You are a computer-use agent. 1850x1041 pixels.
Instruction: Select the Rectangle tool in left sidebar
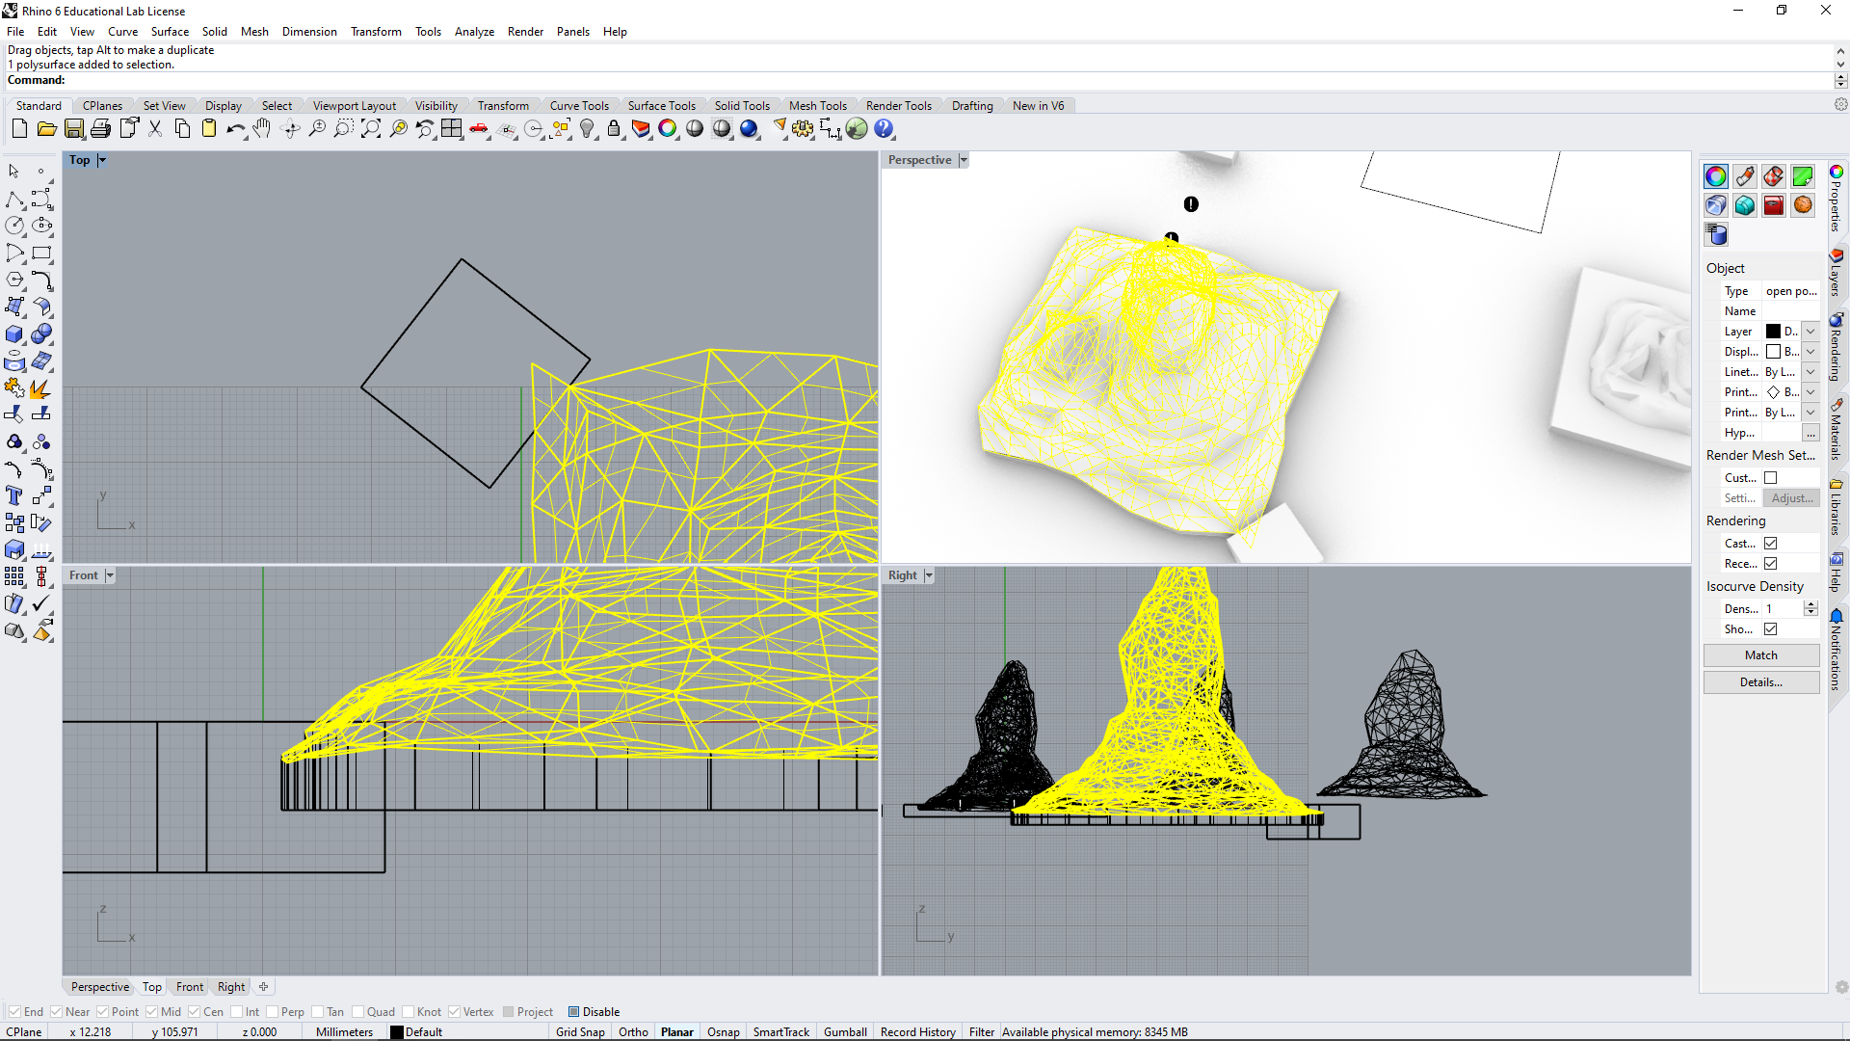(41, 254)
